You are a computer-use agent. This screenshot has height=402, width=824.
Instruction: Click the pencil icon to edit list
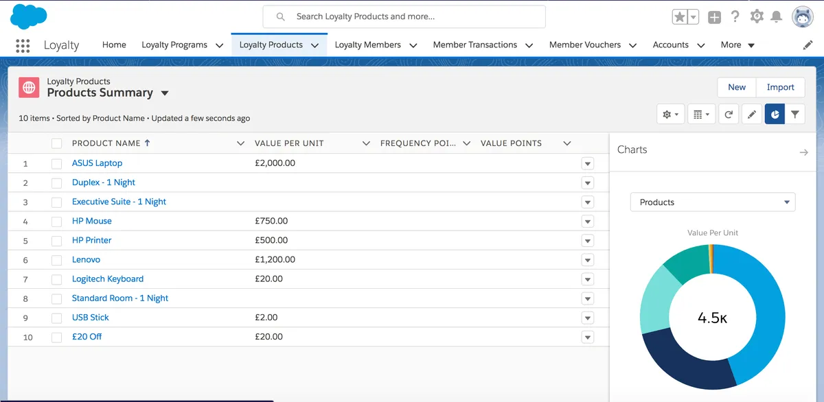pos(752,115)
